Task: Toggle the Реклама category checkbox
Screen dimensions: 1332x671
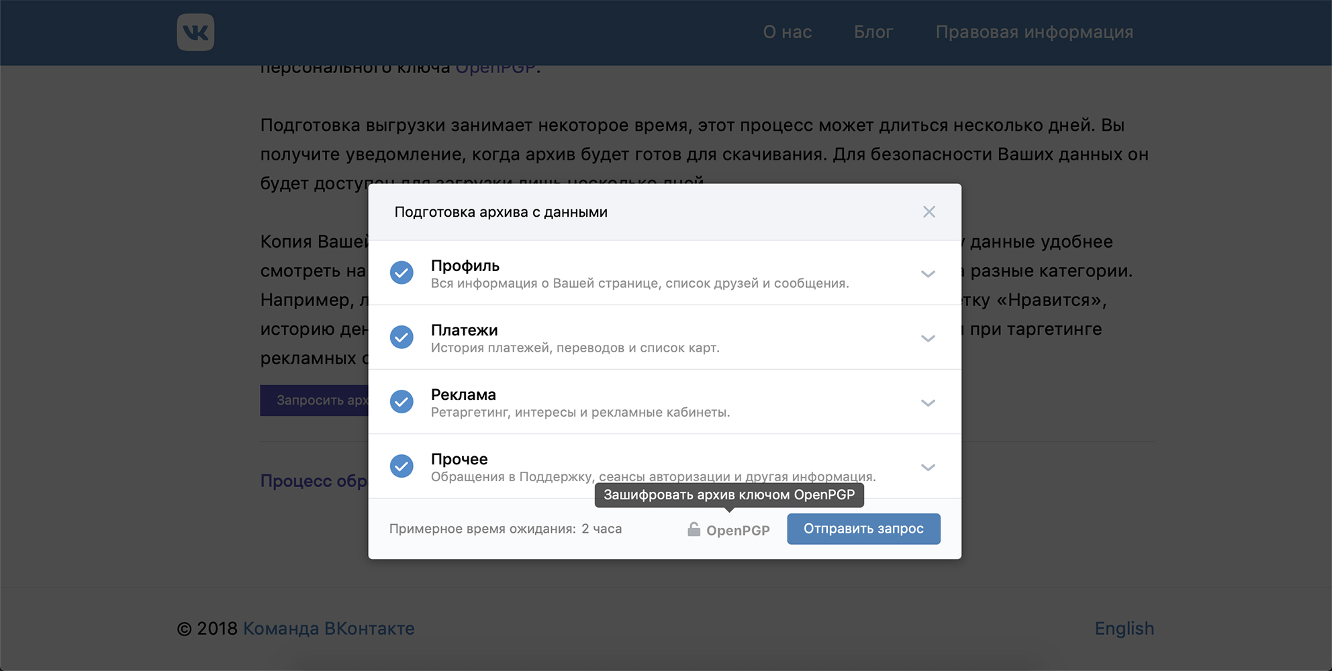Action: (401, 401)
